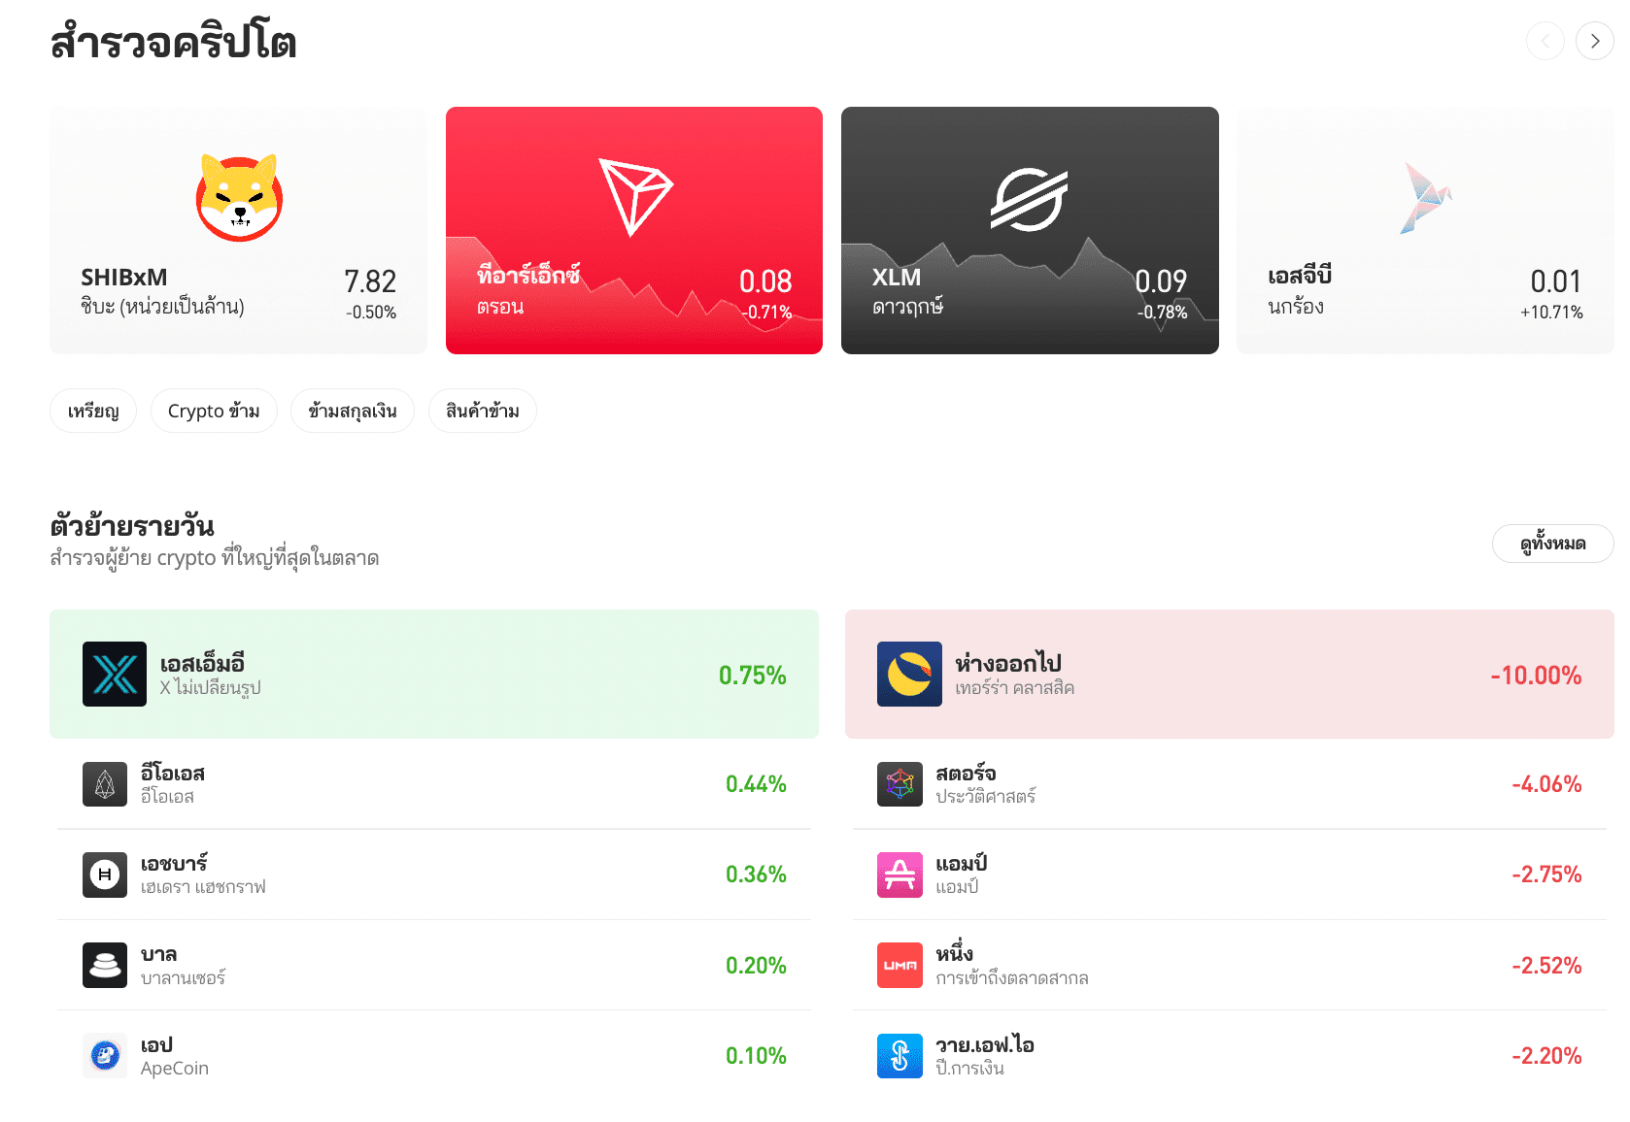Click the Terra Classic moon icon

[x=909, y=674]
